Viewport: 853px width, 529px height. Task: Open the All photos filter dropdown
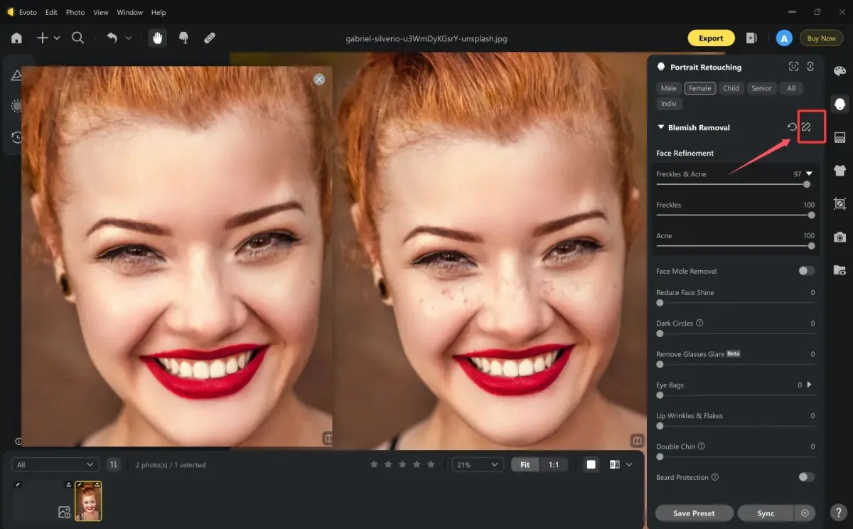(55, 464)
